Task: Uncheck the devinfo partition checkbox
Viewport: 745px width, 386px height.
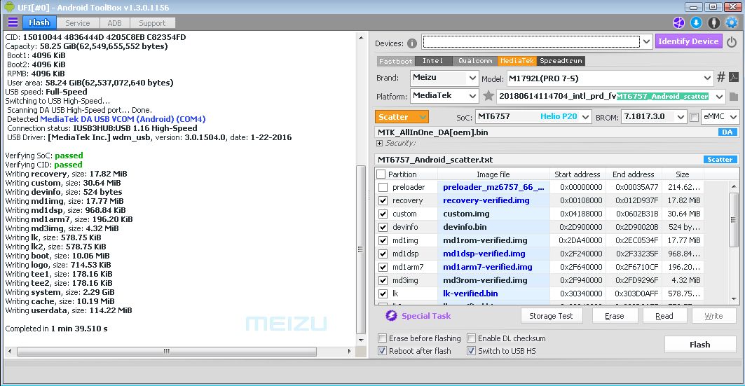Action: click(x=383, y=227)
